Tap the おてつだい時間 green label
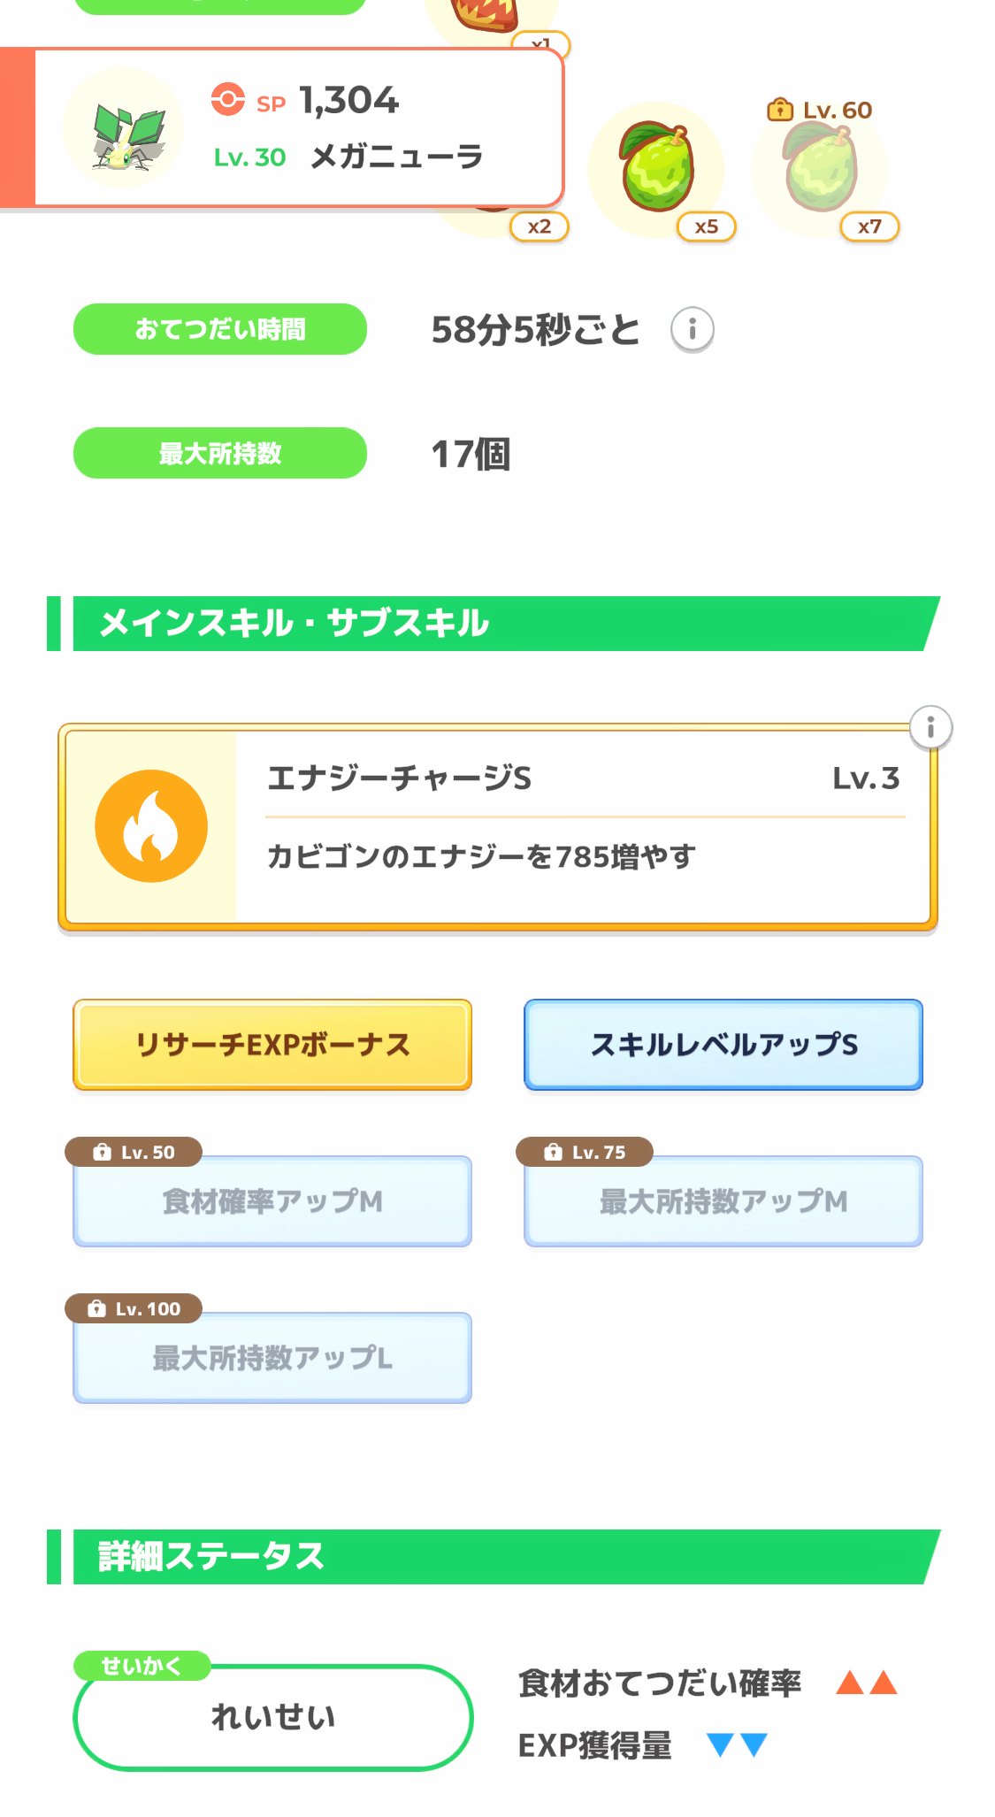This screenshot has height=1817, width=995. (x=220, y=329)
